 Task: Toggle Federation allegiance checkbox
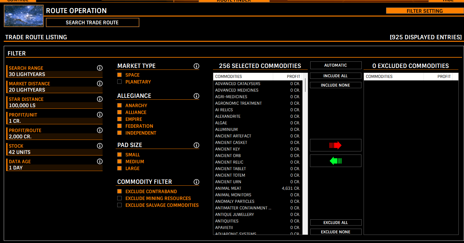click(119, 126)
